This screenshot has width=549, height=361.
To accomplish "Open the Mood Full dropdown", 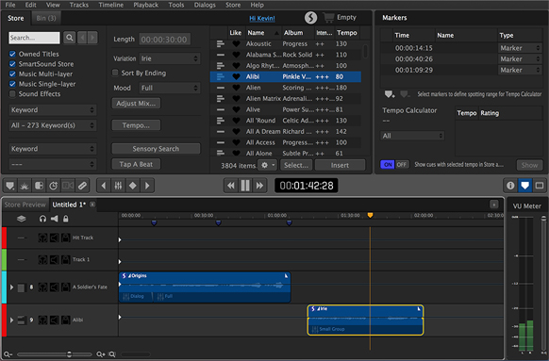I will pyautogui.click(x=170, y=88).
